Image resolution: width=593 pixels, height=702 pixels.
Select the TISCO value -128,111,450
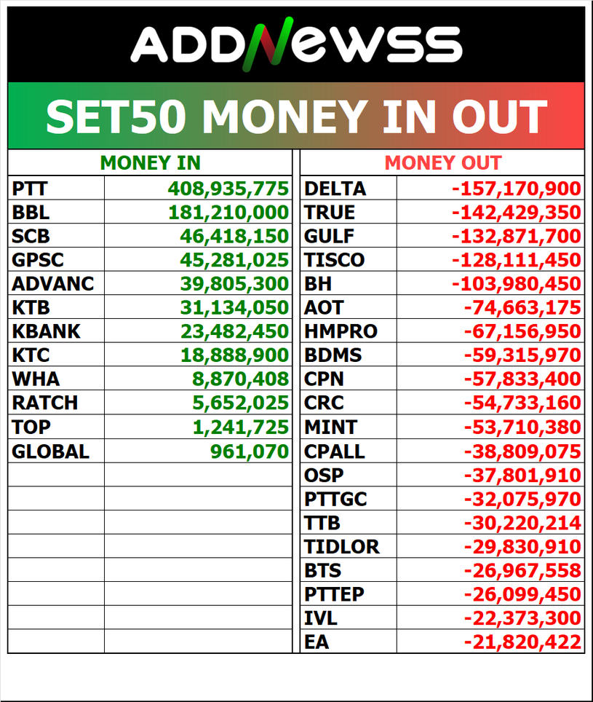click(x=517, y=260)
